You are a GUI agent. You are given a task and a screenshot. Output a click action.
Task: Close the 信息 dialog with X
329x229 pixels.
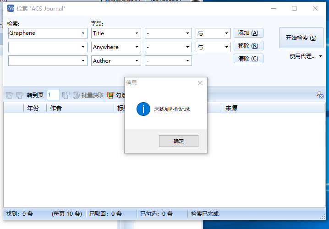click(x=200, y=83)
